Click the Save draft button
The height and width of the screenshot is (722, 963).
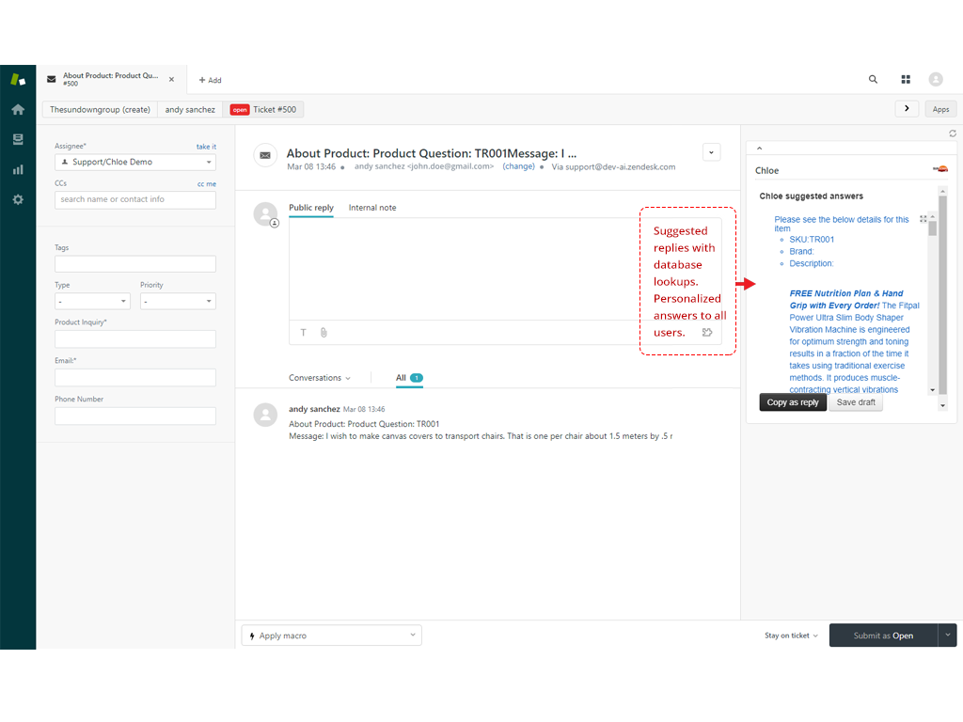[856, 402]
